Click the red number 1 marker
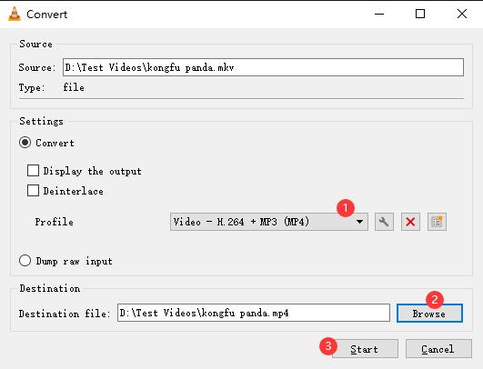 (x=346, y=208)
